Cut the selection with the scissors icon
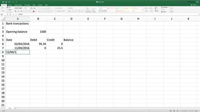The width and height of the screenshot is (200, 112). (7, 7)
